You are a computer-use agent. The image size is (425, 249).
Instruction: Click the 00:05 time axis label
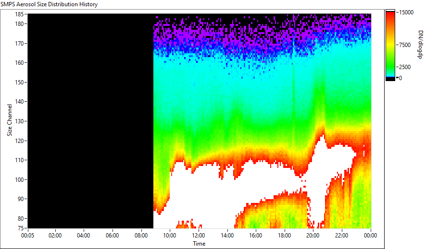click(x=27, y=236)
